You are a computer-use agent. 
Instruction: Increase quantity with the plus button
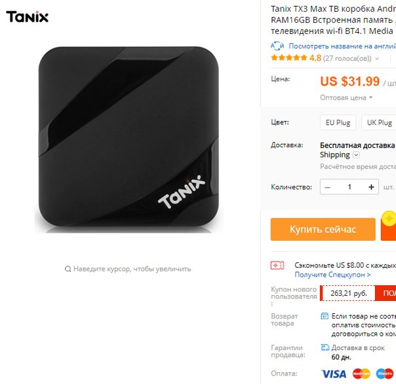click(371, 187)
